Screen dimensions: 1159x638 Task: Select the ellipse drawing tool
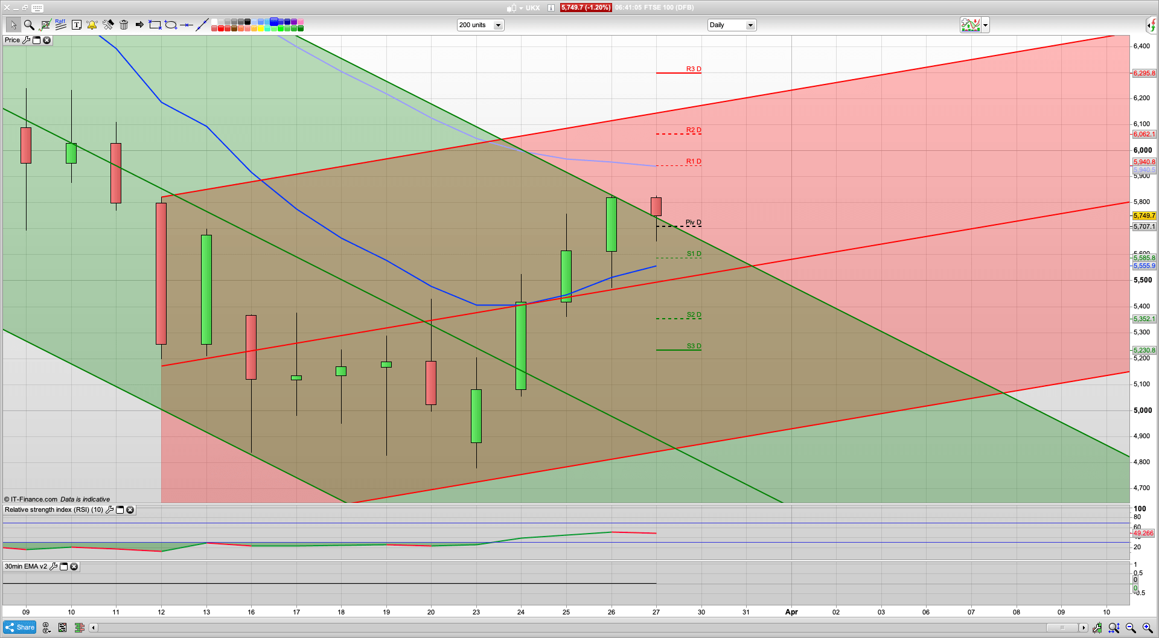point(171,25)
